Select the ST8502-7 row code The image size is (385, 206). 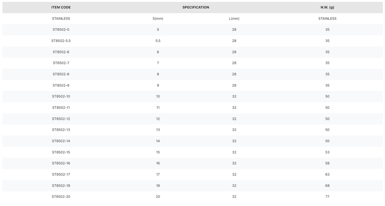click(61, 63)
